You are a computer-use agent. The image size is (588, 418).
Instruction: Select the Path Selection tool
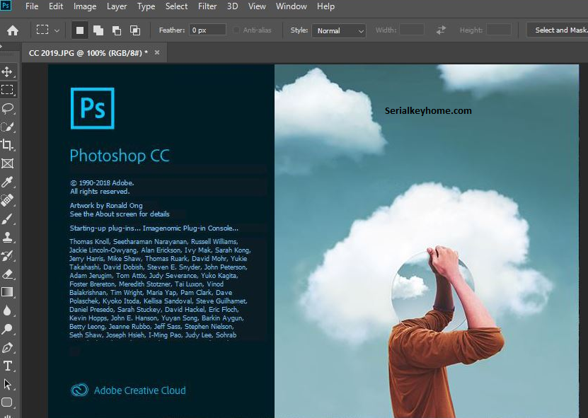tap(8, 384)
